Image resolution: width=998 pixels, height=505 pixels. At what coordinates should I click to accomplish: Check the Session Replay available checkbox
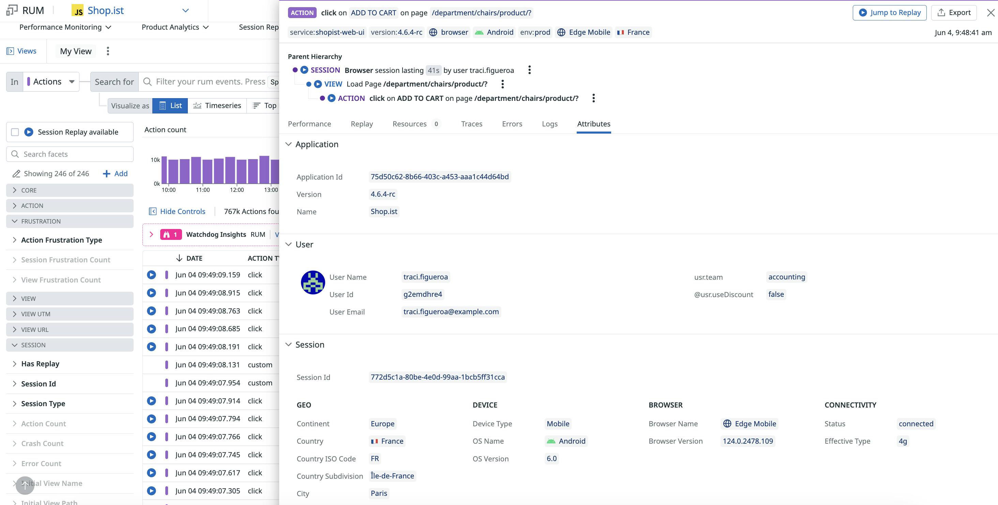coord(14,132)
